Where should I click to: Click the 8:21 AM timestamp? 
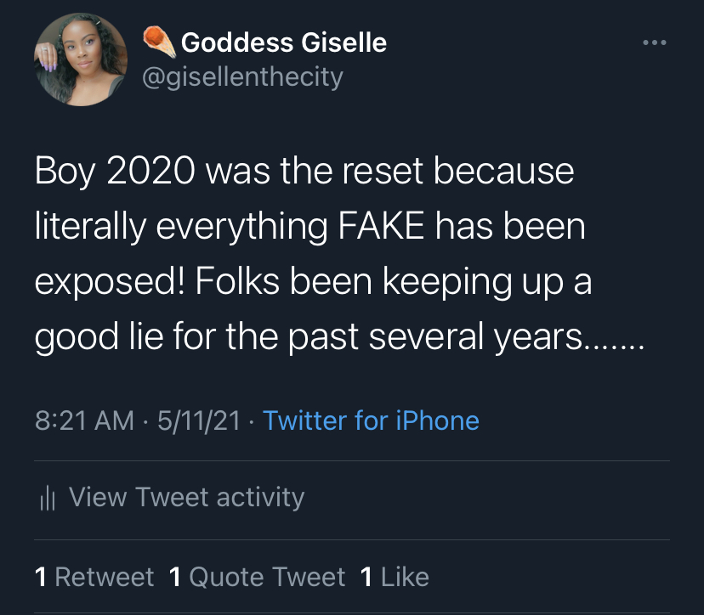point(84,420)
